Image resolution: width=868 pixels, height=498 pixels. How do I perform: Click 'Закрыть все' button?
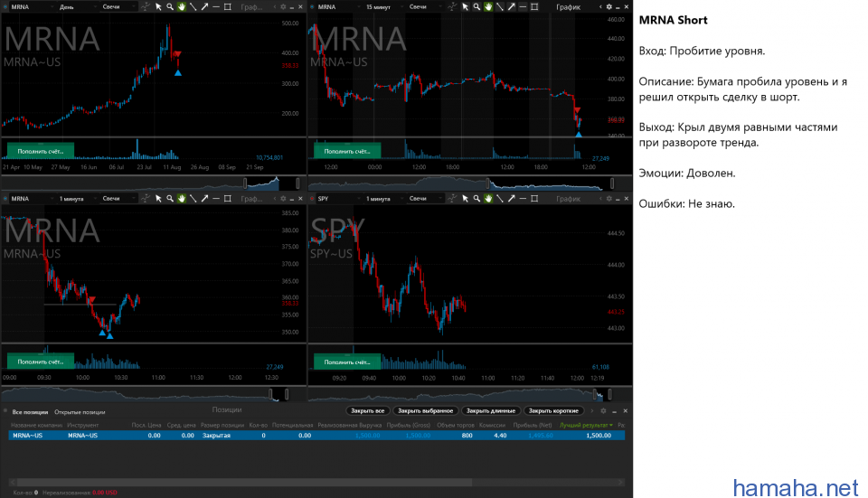(x=368, y=410)
